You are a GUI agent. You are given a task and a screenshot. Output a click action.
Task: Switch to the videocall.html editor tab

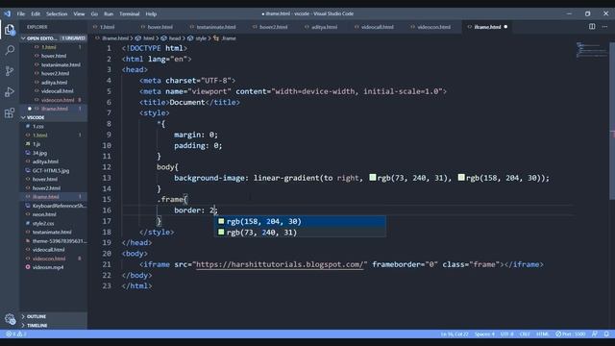pos(378,27)
